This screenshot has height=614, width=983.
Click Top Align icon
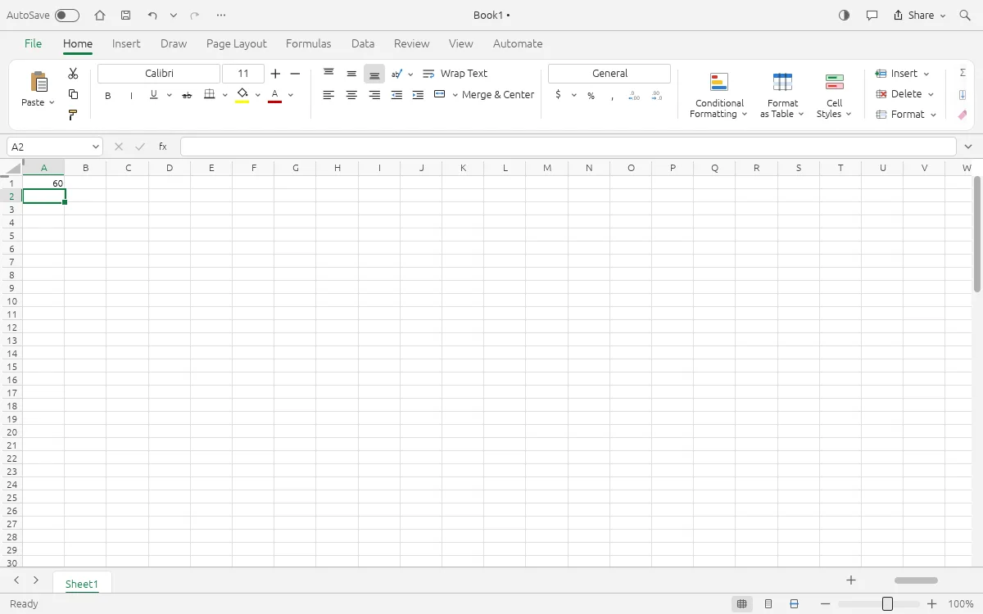(328, 73)
